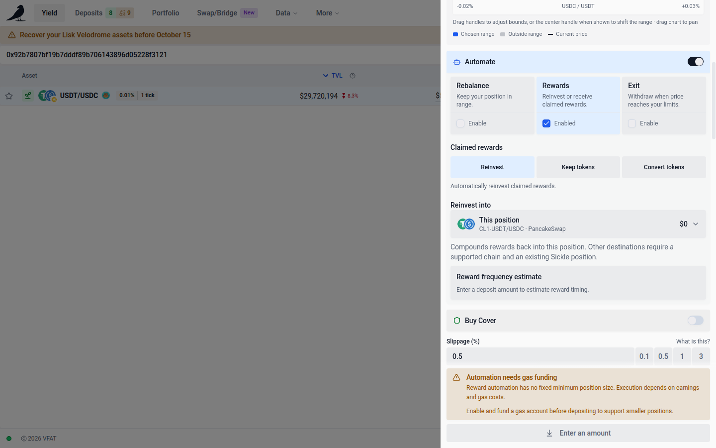This screenshot has width=716, height=448.
Task: Expand the Reinvest into This position dropdown
Action: click(x=578, y=224)
